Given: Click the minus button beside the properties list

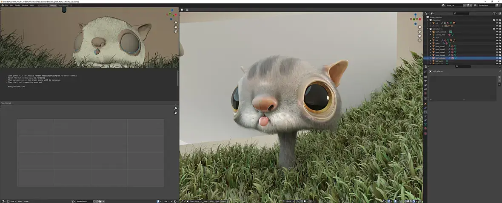Looking at the screenshot, I should [499, 80].
